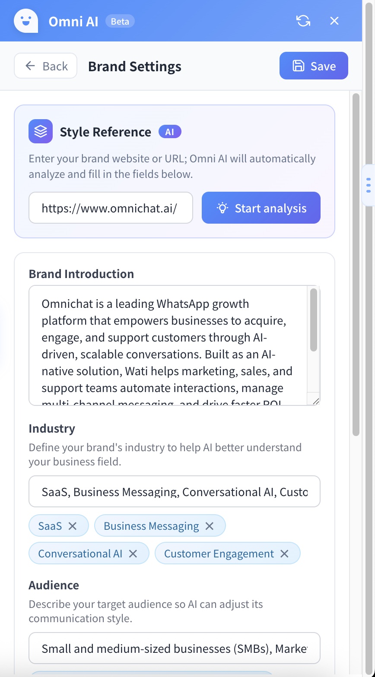This screenshot has height=677, width=375.
Task: Remove the Business Messaging tag
Action: (x=210, y=526)
